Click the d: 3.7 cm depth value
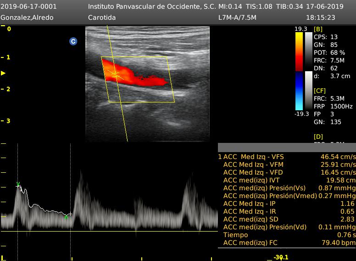356x261 pixels. pyautogui.click(x=332, y=76)
